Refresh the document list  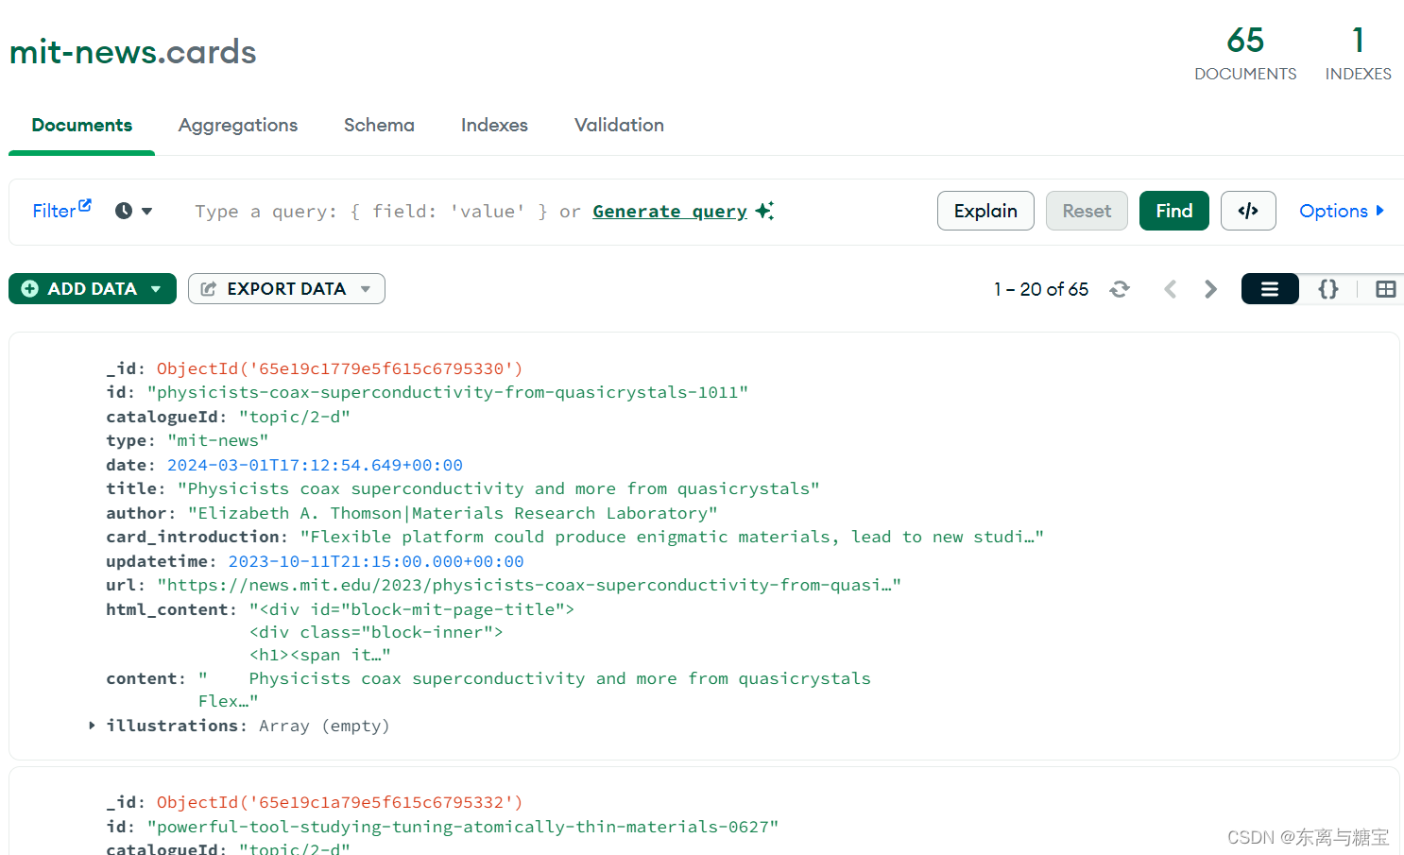[1120, 289]
